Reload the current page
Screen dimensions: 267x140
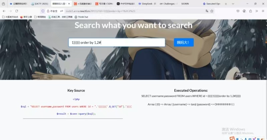(17, 11)
